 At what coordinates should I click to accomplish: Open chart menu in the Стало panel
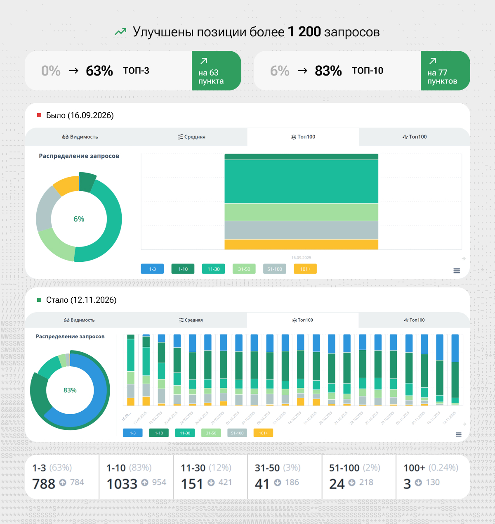pyautogui.click(x=458, y=434)
